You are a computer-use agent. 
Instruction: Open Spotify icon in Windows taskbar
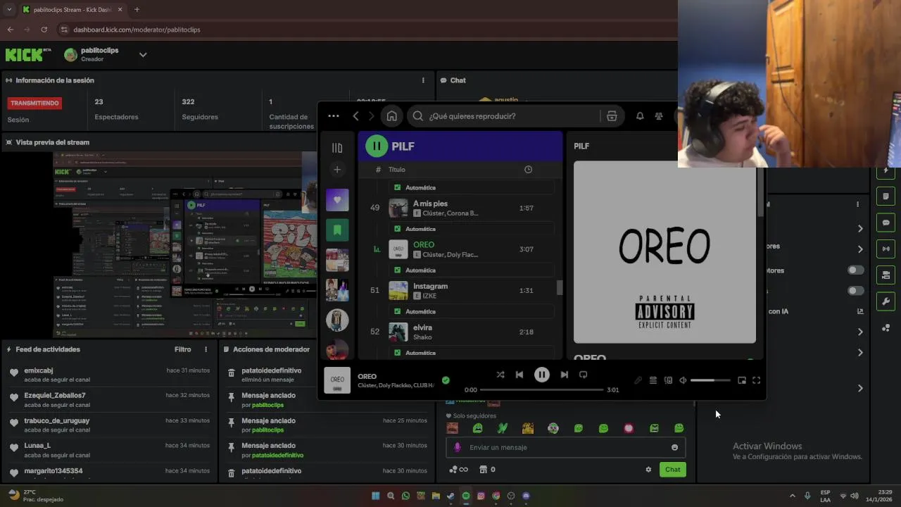coord(466,496)
